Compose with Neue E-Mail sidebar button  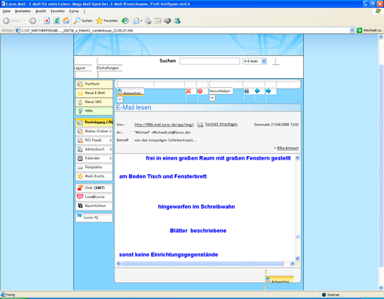(x=94, y=93)
